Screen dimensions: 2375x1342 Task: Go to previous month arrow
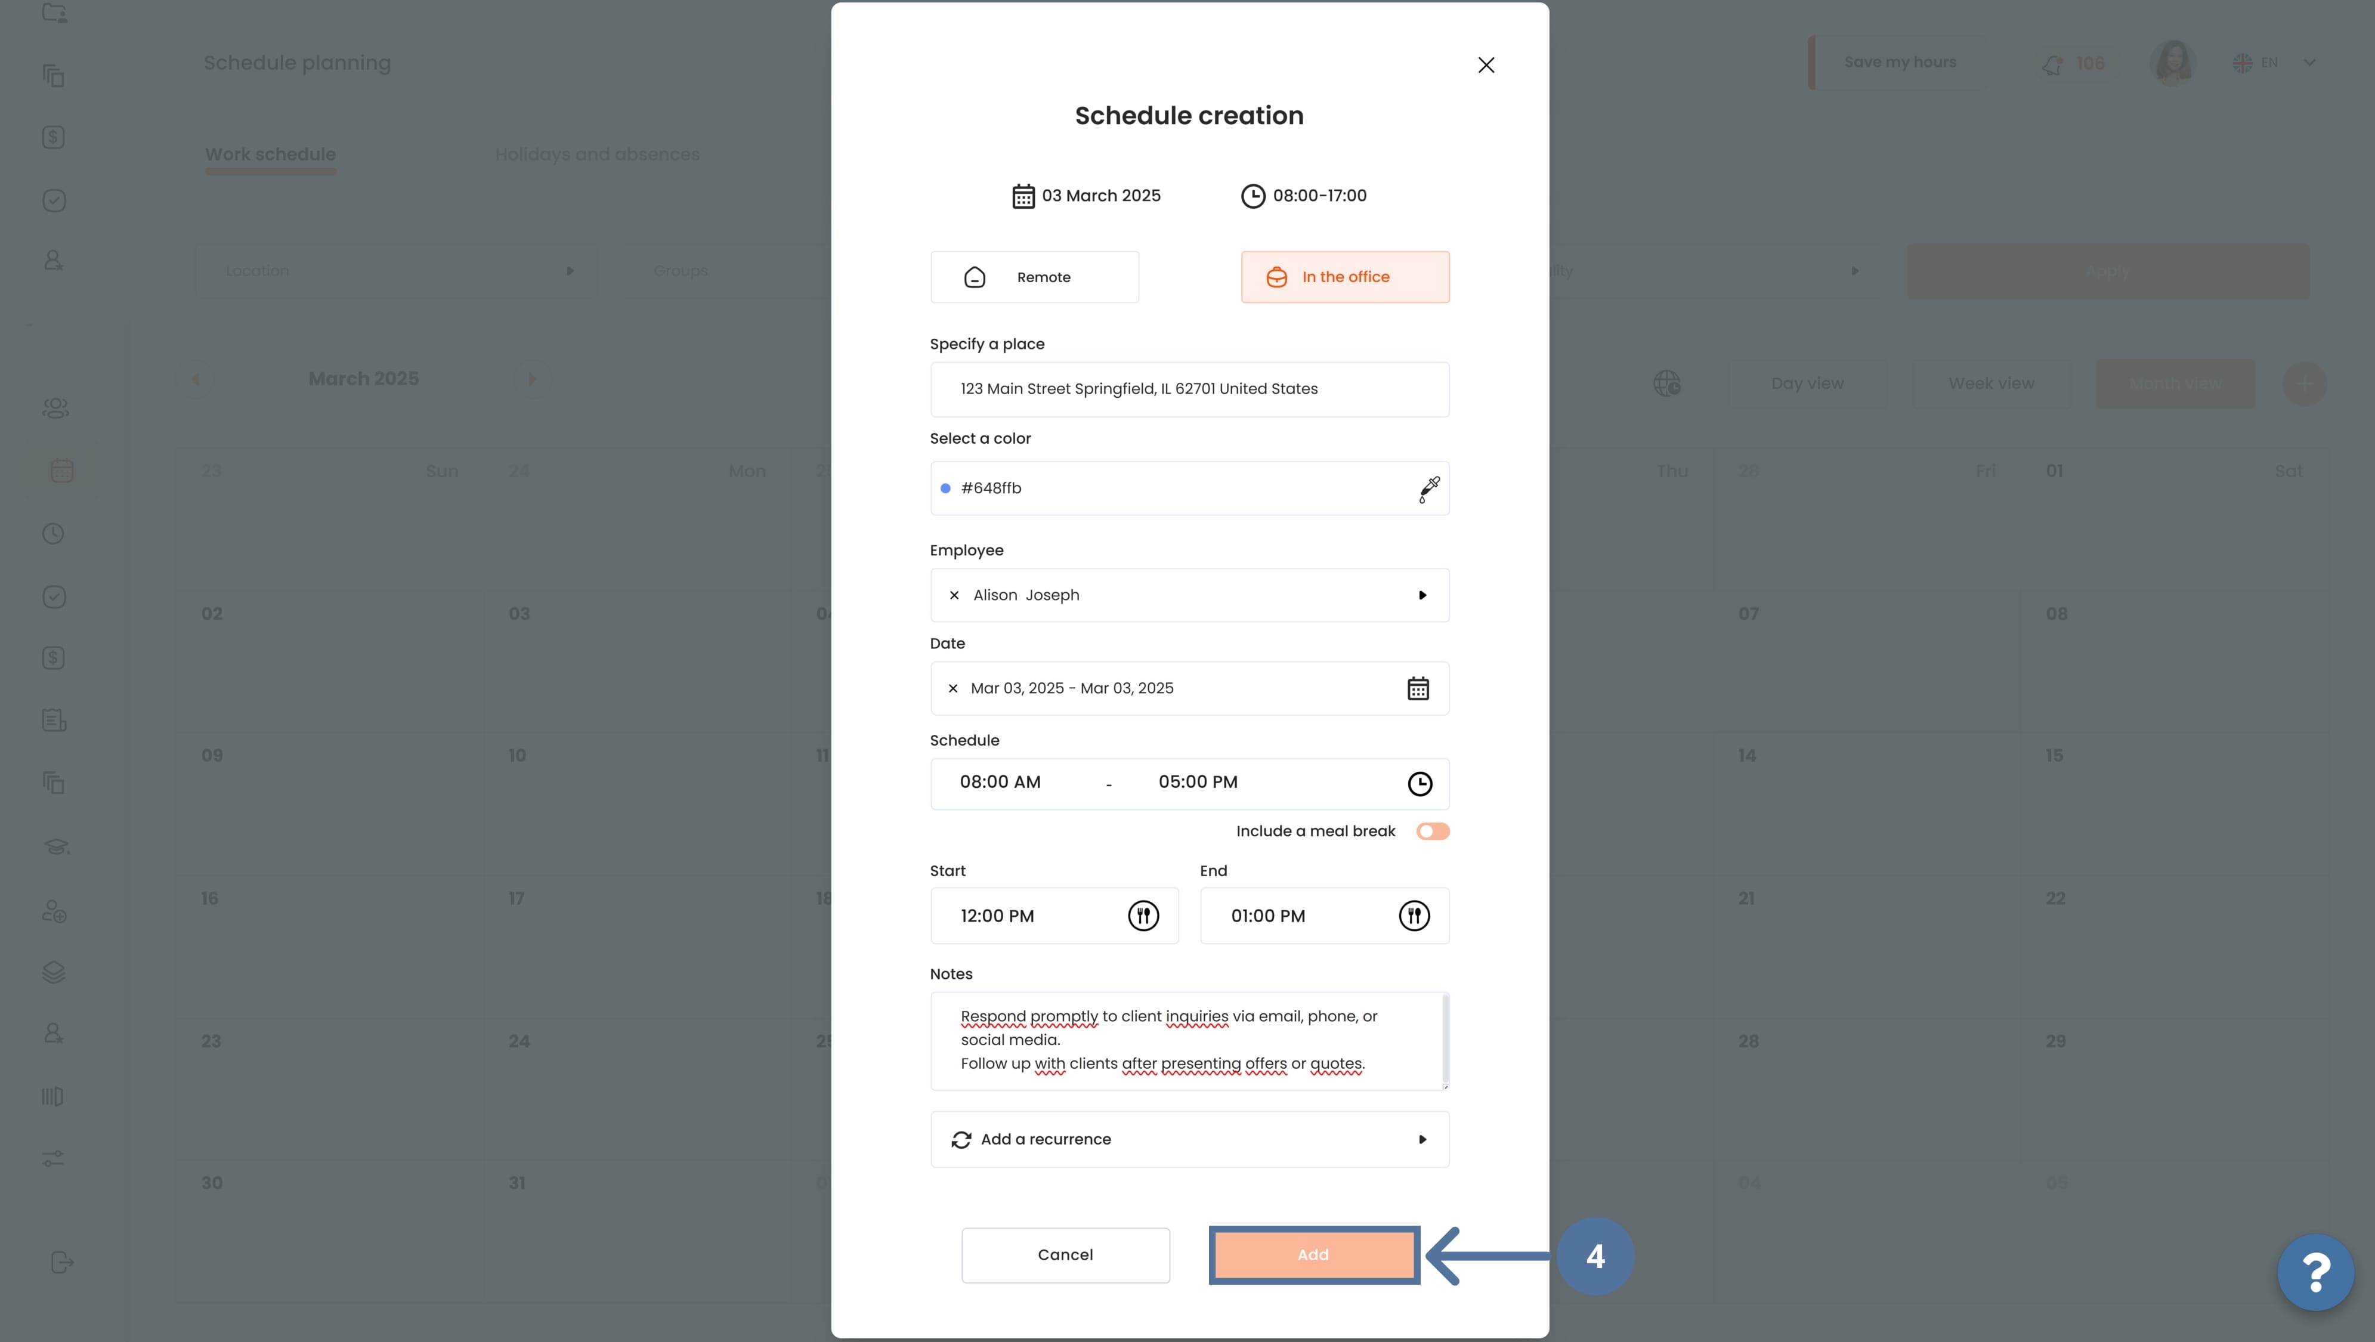click(196, 379)
